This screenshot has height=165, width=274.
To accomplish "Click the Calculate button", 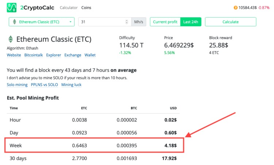I will click(231, 22).
